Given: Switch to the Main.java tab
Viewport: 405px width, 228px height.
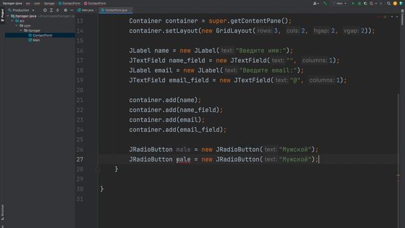Looking at the screenshot, I should click(x=85, y=10).
